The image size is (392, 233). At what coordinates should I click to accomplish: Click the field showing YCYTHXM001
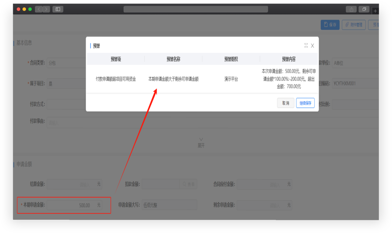(355, 83)
